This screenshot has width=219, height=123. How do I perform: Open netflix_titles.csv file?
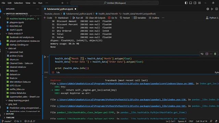[17, 90]
